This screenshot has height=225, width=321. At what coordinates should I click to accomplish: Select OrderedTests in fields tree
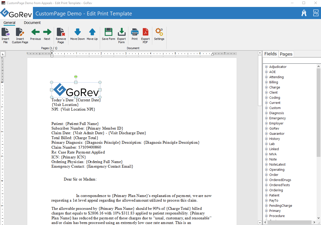tap(280, 185)
